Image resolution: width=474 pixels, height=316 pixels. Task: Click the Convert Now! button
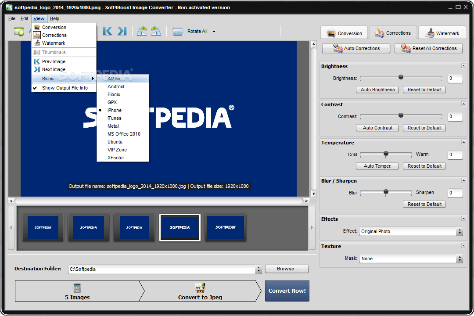[x=287, y=291]
